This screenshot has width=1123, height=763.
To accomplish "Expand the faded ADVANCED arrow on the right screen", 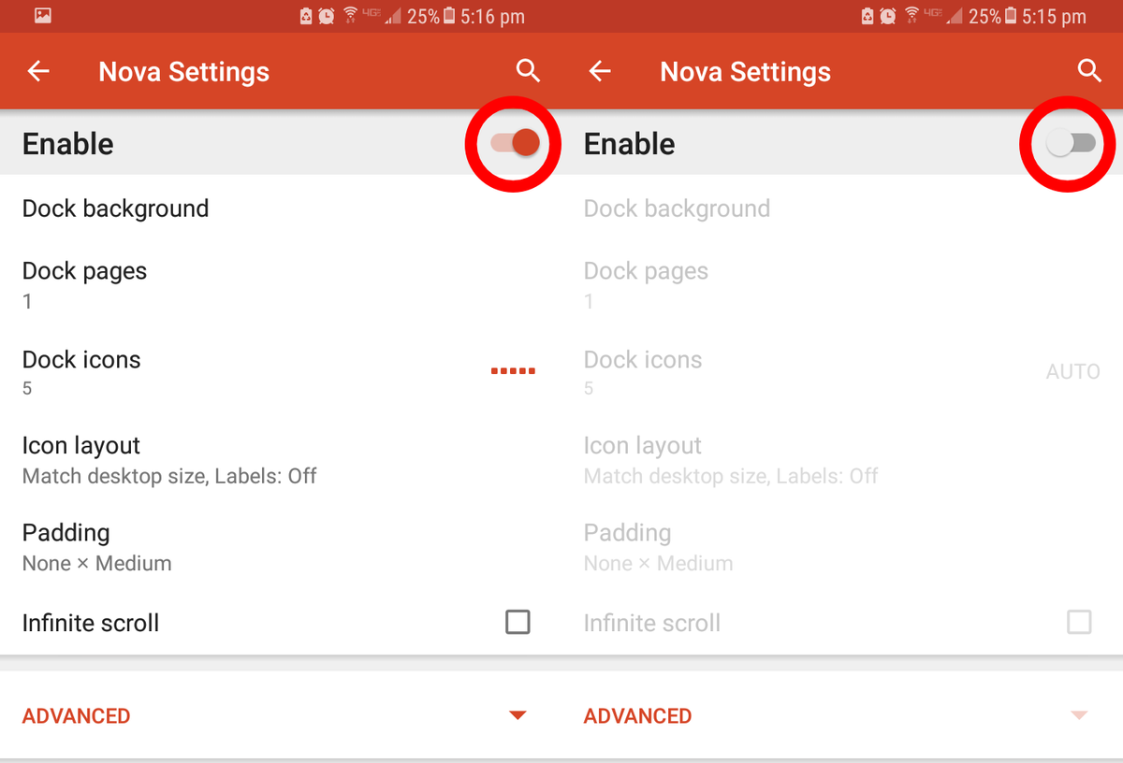I will (x=1079, y=716).
